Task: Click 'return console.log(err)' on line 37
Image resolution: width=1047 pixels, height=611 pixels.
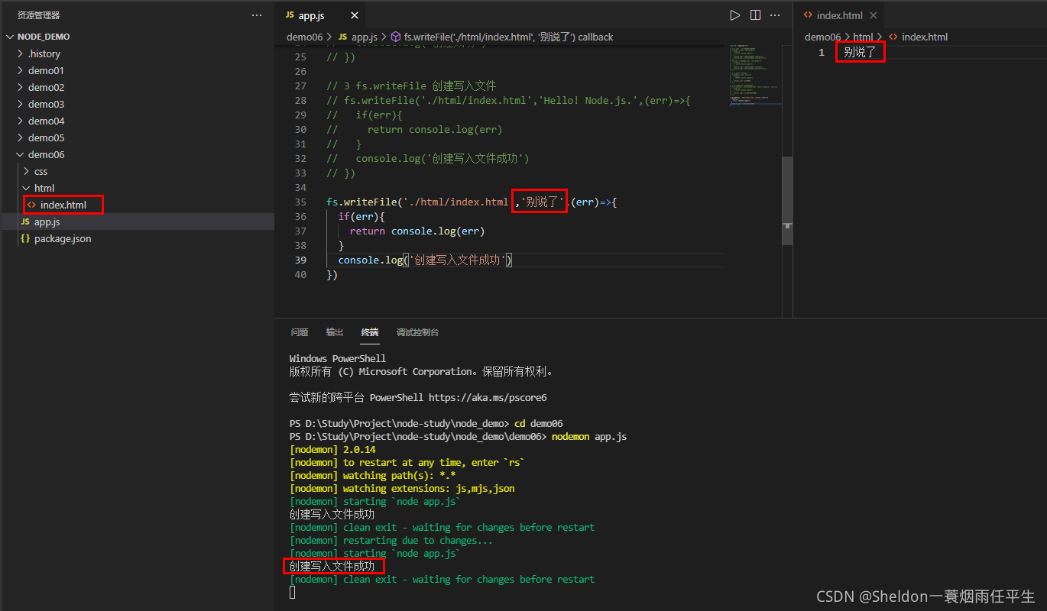Action: tap(417, 231)
